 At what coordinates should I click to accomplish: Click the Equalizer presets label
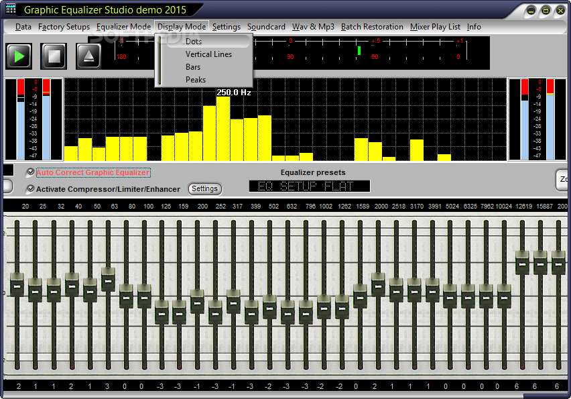[x=313, y=172]
